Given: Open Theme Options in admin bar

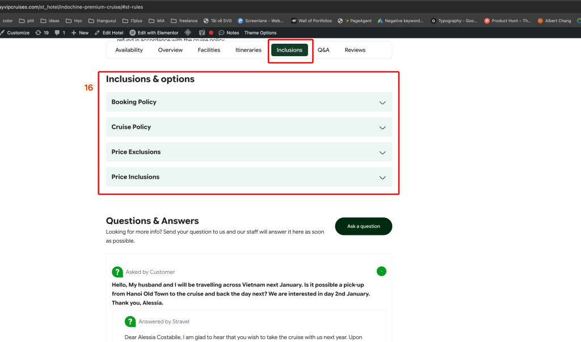Looking at the screenshot, I should (260, 33).
